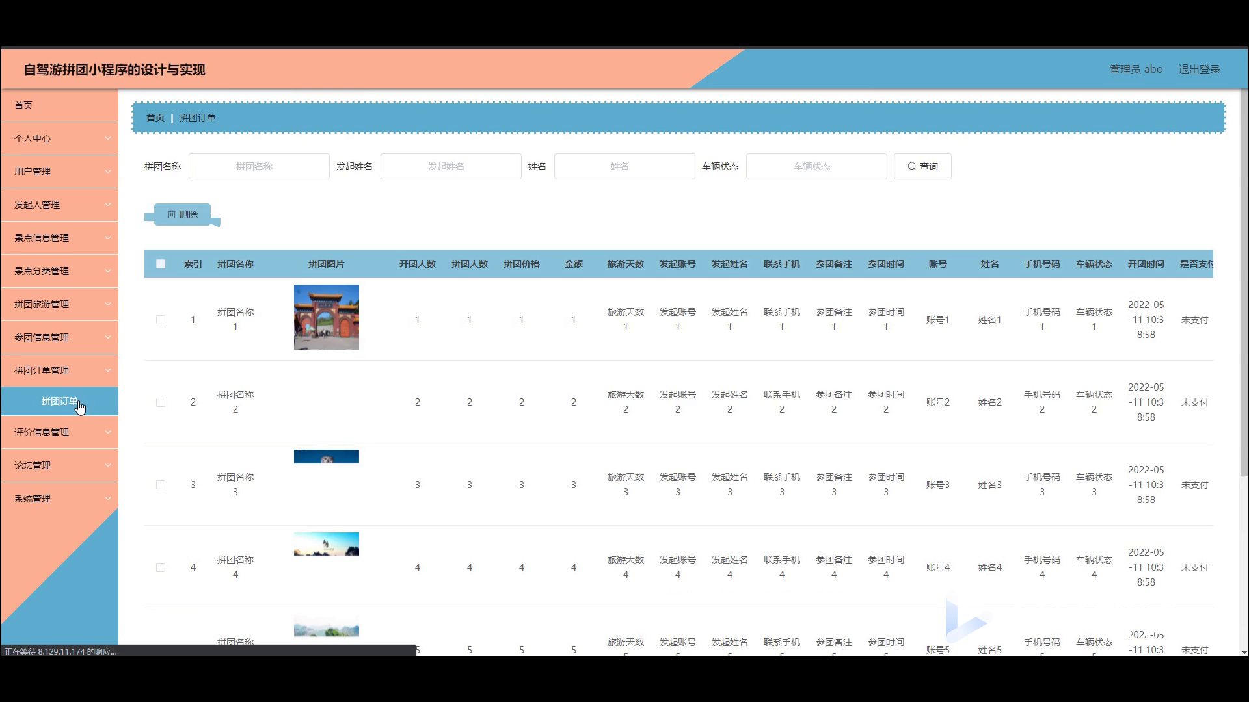The height and width of the screenshot is (702, 1249).
Task: Click the page vertical scrollbar
Action: point(1244,283)
